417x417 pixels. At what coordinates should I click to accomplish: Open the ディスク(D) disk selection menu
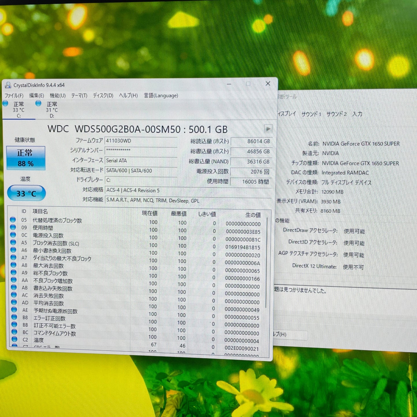(x=103, y=96)
